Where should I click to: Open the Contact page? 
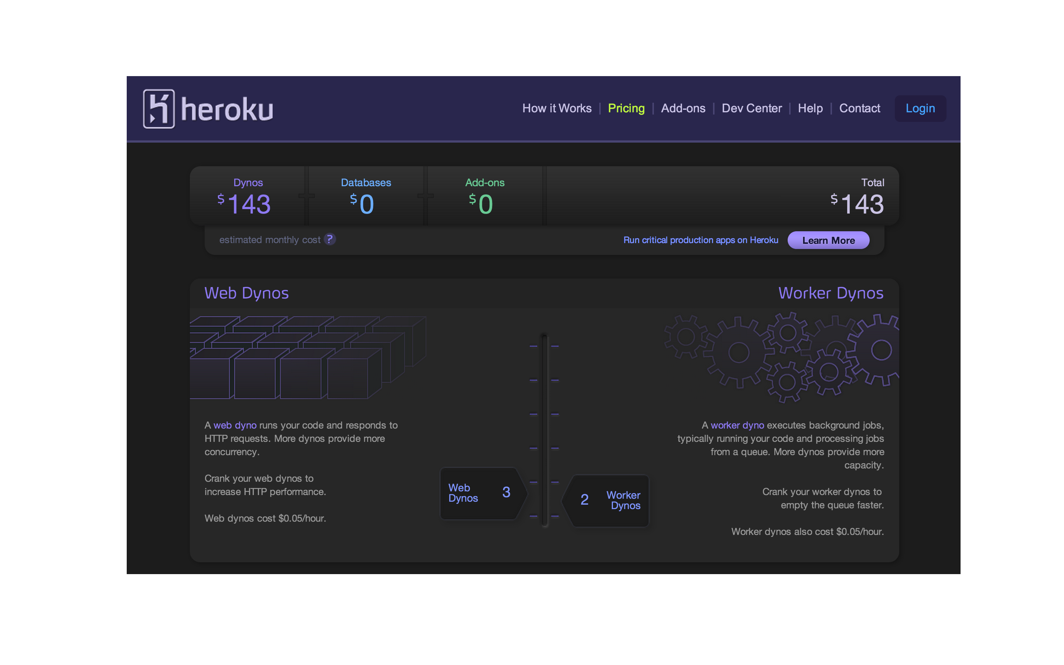point(860,108)
